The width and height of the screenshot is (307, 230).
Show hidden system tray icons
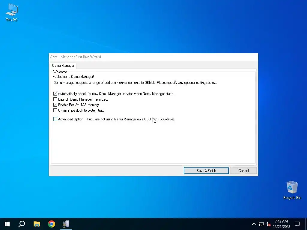(254, 224)
